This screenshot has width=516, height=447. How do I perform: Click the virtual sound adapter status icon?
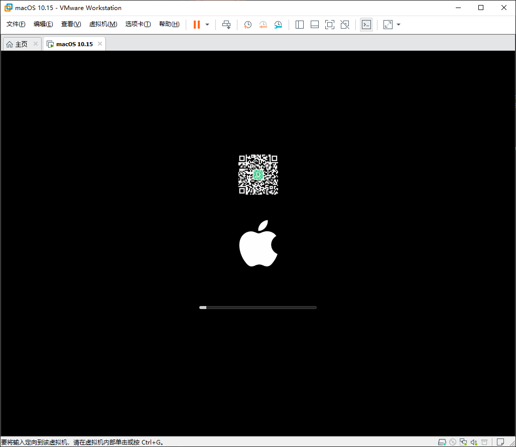tap(474, 442)
